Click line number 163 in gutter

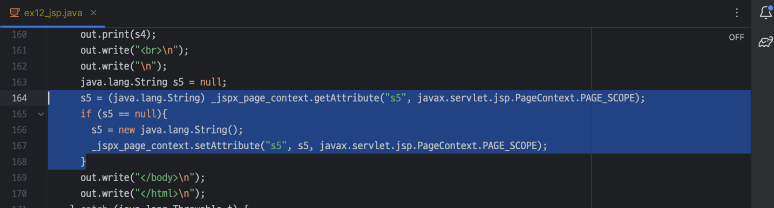click(19, 82)
